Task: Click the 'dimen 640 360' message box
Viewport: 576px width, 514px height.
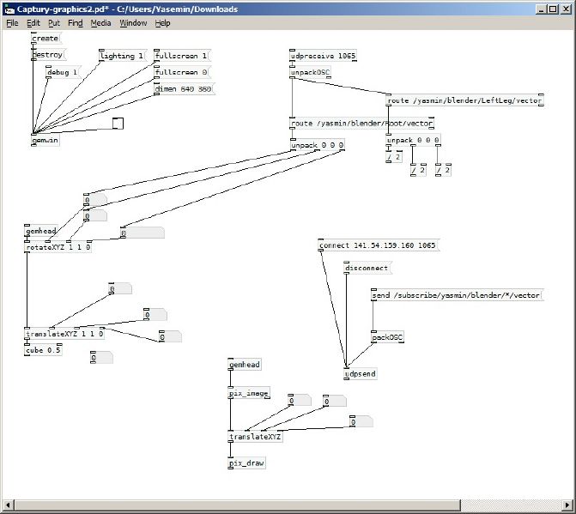Action: coord(183,89)
